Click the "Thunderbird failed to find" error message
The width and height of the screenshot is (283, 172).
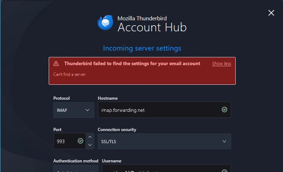(132, 63)
